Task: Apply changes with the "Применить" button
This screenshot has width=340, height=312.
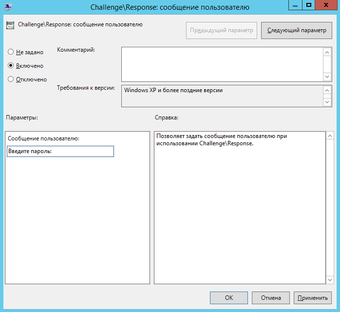Action: (x=312, y=298)
